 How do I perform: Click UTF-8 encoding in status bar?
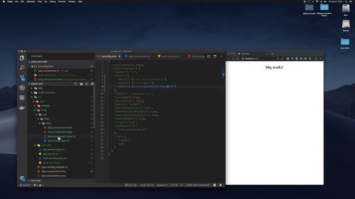(x=174, y=185)
